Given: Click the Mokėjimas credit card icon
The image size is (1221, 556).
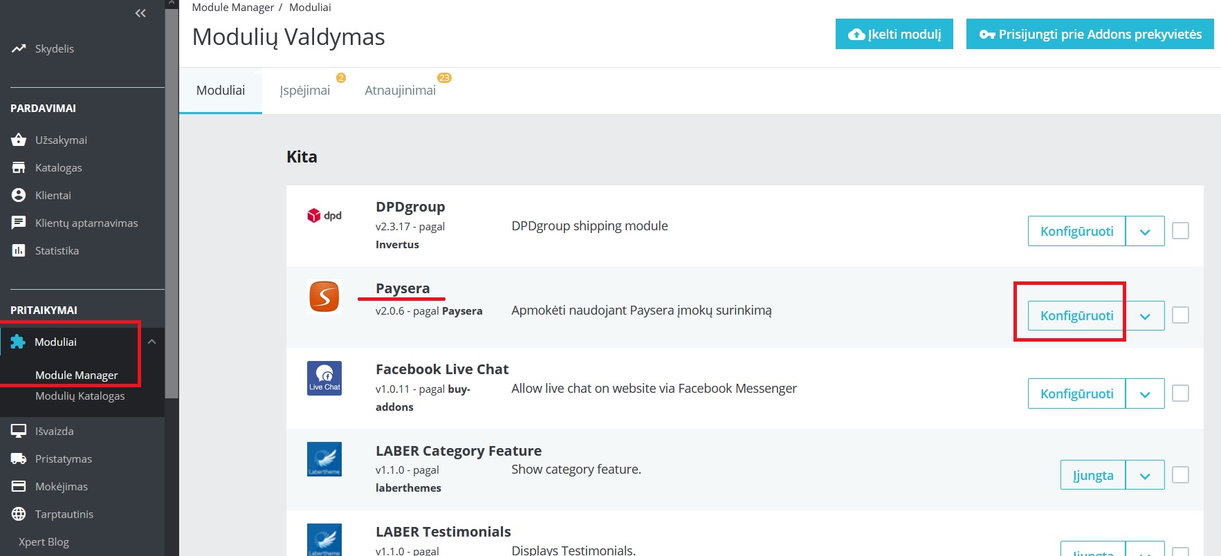Looking at the screenshot, I should 19,486.
